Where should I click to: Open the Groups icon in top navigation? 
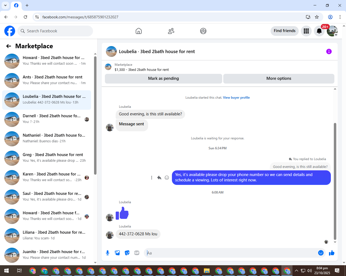pos(203,31)
